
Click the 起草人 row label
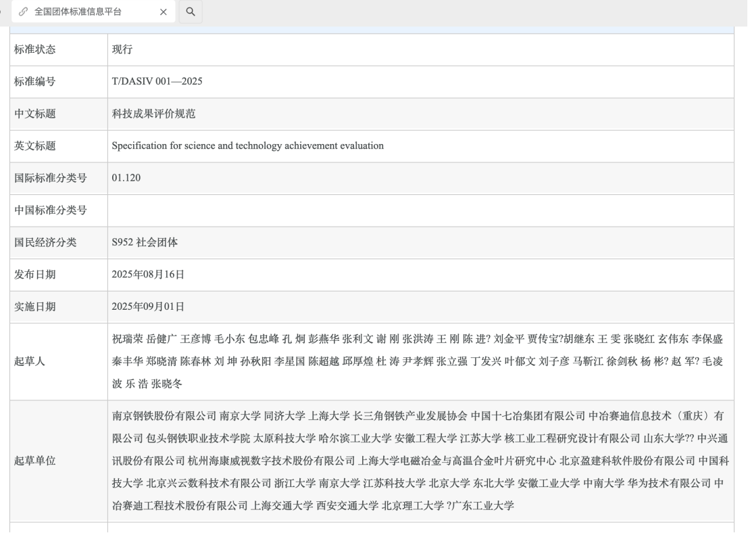[x=30, y=361]
